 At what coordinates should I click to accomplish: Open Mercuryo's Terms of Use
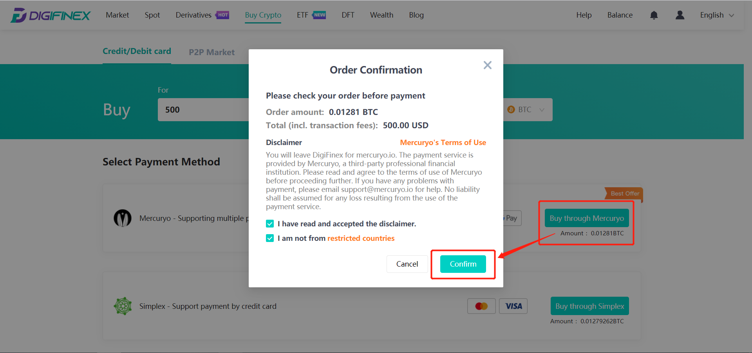pos(443,142)
